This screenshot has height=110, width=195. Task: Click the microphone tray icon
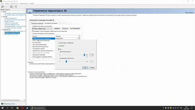166,108
